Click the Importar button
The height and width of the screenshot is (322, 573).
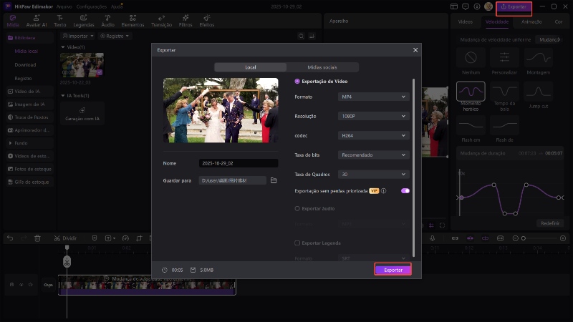pyautogui.click(x=77, y=35)
